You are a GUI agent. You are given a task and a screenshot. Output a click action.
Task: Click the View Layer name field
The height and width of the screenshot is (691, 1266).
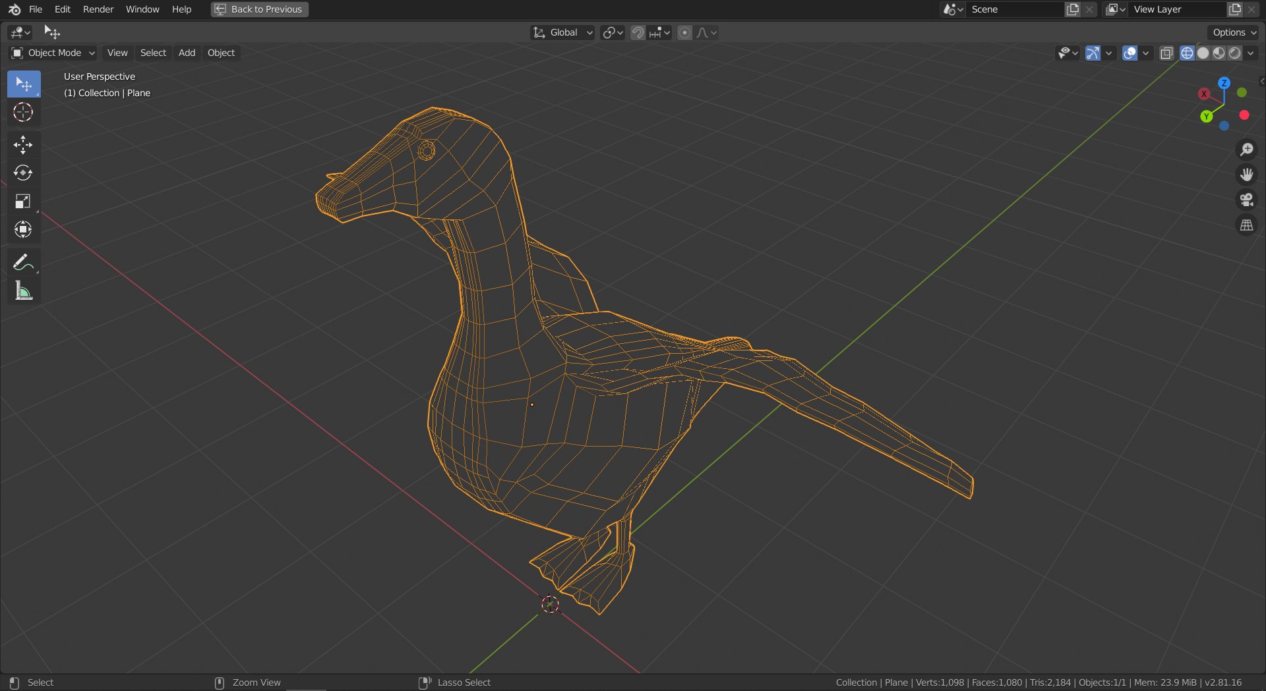1178,9
